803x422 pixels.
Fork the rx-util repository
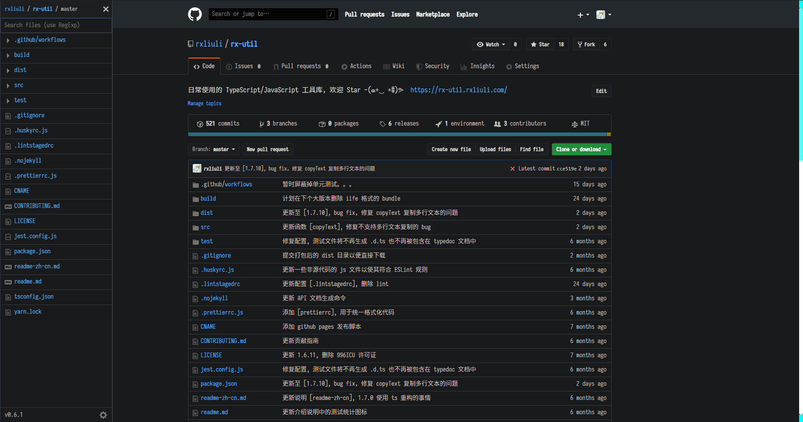point(586,44)
